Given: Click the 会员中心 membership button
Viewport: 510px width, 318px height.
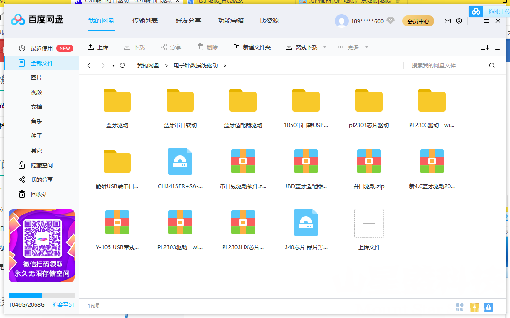Looking at the screenshot, I should [x=418, y=21].
